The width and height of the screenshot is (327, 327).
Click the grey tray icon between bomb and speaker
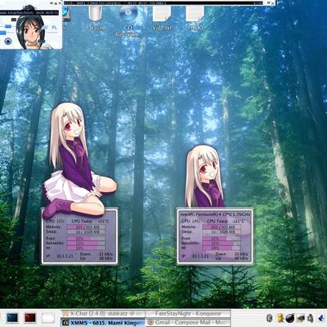(301, 318)
